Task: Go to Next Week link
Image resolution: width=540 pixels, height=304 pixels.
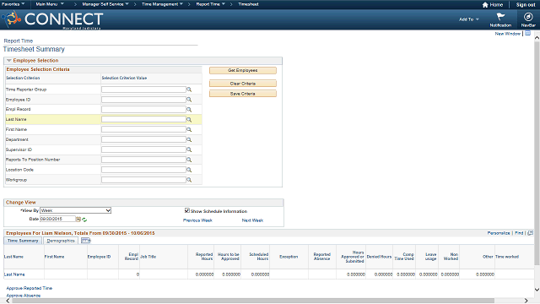Action: pos(252,220)
